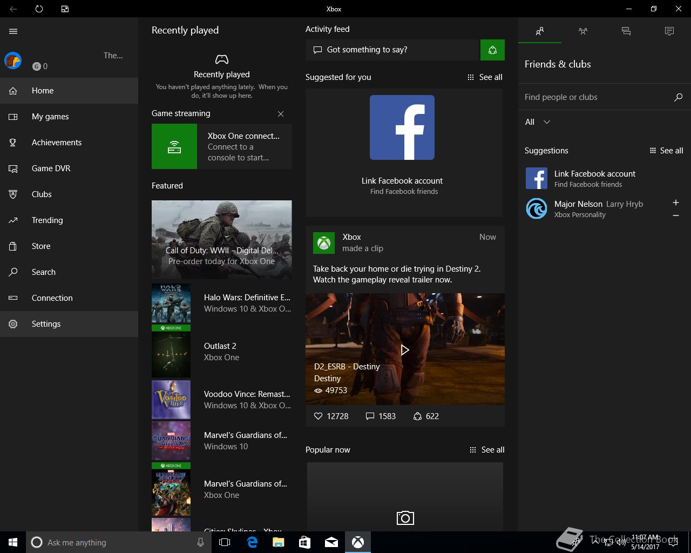691x553 pixels.
Task: Click the green share button beside post box
Action: pos(492,50)
